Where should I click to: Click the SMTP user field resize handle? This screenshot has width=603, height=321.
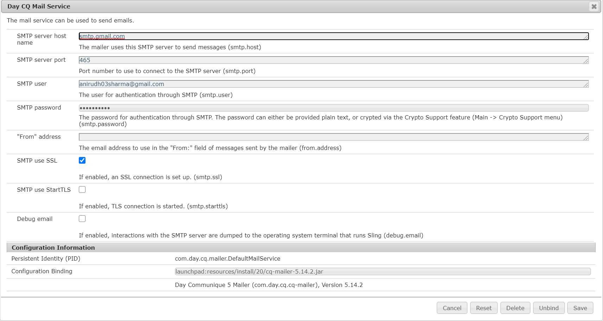point(586,85)
